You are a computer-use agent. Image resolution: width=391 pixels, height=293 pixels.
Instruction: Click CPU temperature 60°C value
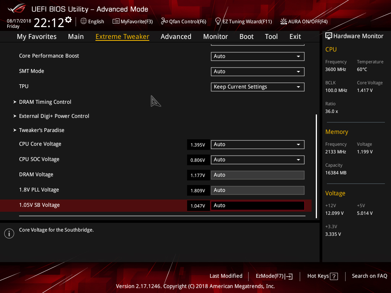pos(362,69)
